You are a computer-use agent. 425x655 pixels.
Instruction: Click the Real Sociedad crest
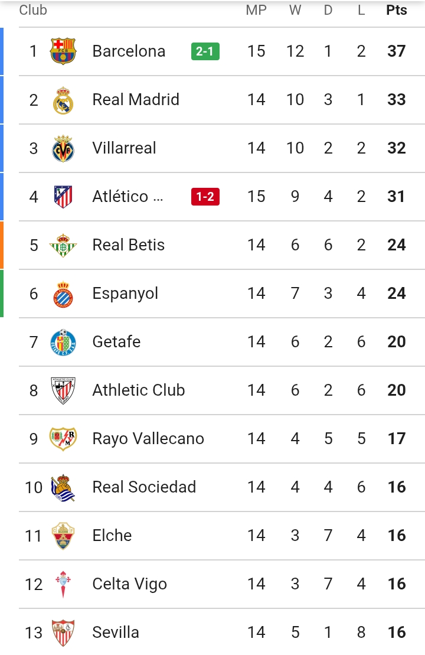[63, 487]
